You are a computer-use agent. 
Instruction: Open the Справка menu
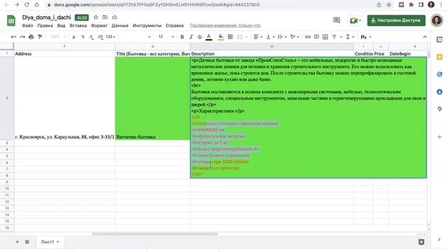click(x=174, y=25)
